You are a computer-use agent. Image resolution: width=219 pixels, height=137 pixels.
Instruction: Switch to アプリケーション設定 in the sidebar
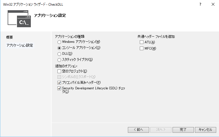click(20, 45)
